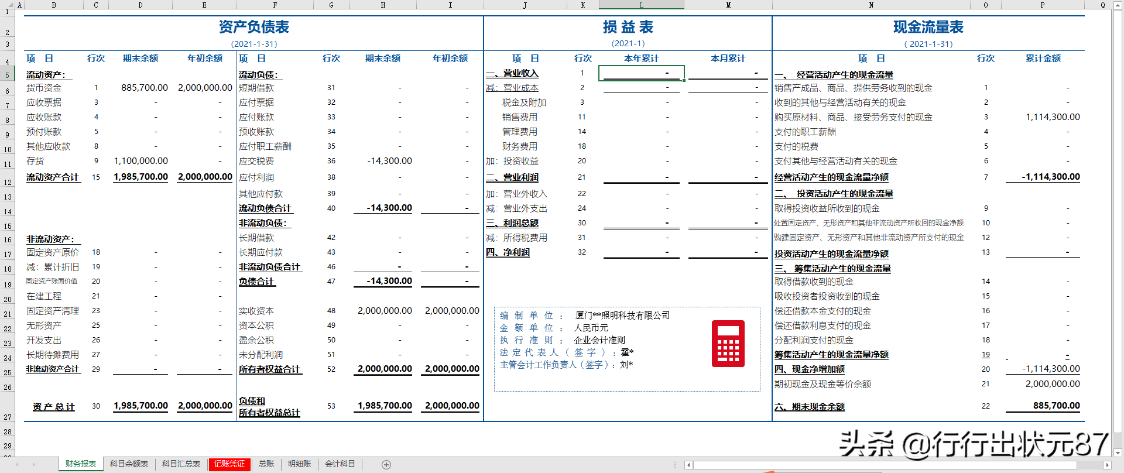The image size is (1124, 473).
Task: Click the 实收资本 cell
Action: coord(256,311)
